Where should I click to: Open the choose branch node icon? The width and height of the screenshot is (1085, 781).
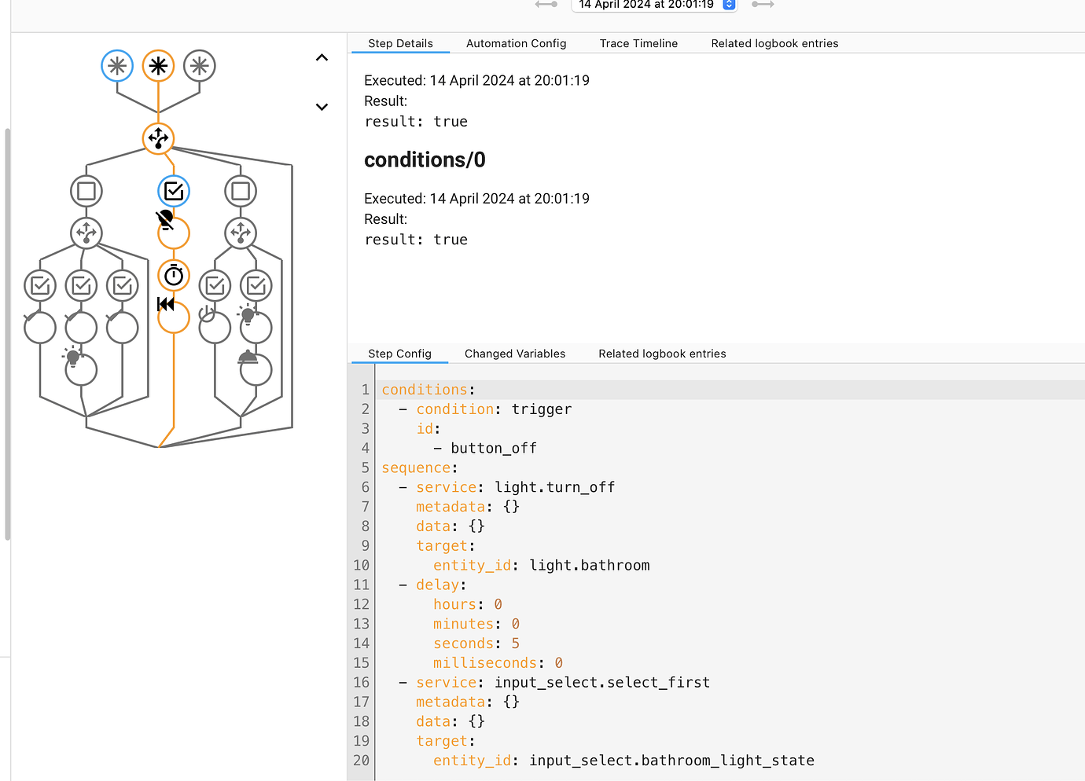[x=157, y=138]
